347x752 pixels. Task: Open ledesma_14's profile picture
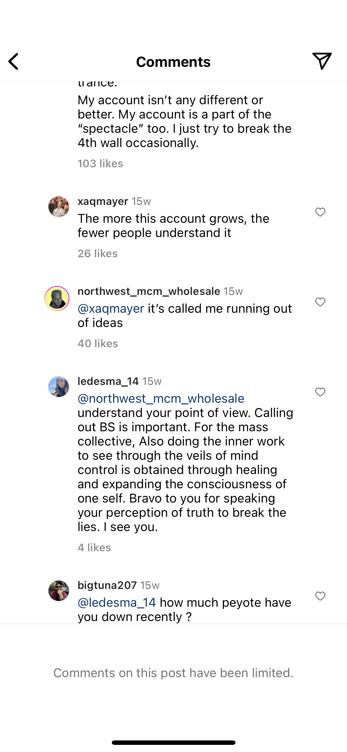pyautogui.click(x=59, y=387)
